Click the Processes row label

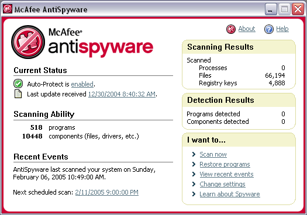[213, 68]
